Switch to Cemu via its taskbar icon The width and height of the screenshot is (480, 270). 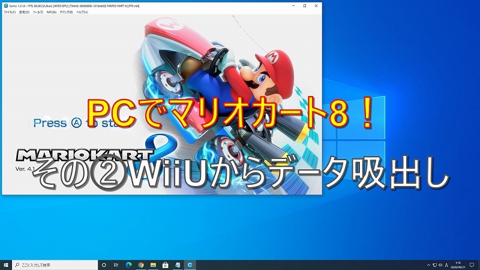(190, 265)
